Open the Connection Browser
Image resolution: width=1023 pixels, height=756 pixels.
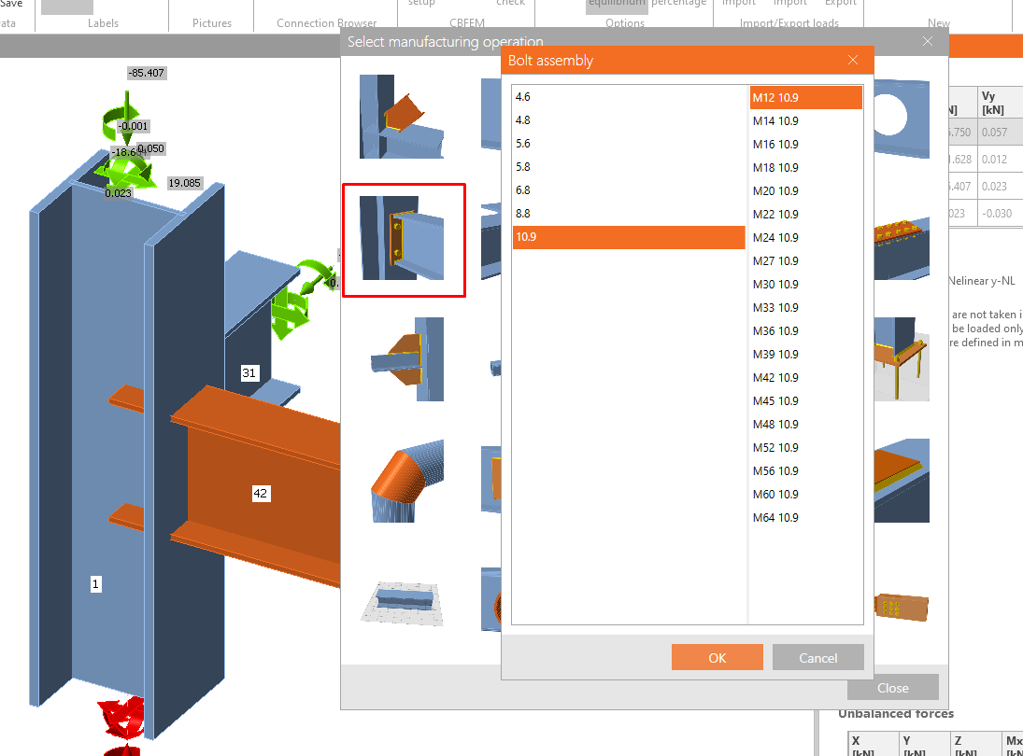pos(327,23)
